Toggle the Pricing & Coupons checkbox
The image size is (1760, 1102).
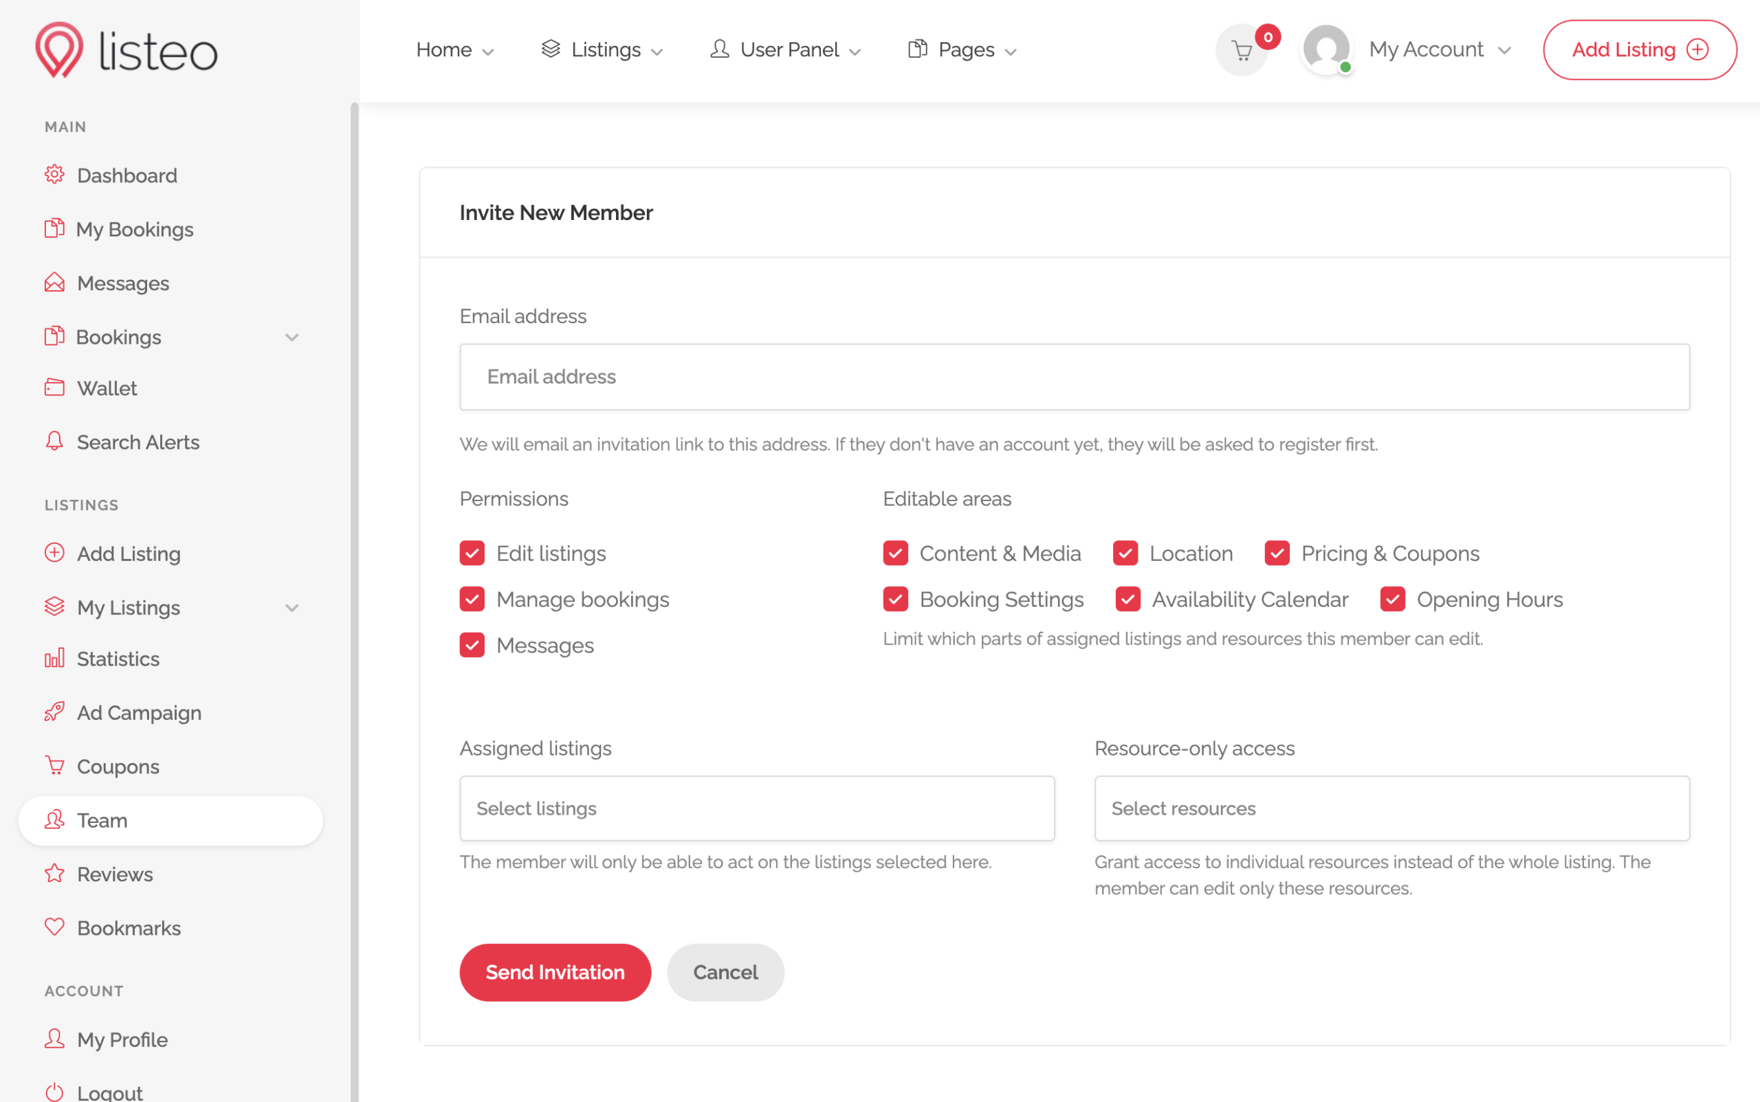(x=1277, y=553)
